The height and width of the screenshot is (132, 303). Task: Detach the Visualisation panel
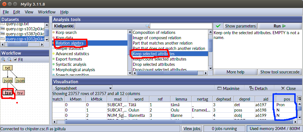click(x=258, y=88)
